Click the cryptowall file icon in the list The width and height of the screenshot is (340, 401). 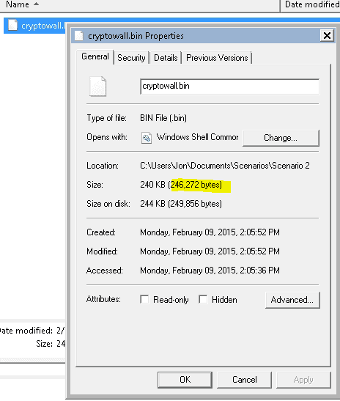coord(12,26)
